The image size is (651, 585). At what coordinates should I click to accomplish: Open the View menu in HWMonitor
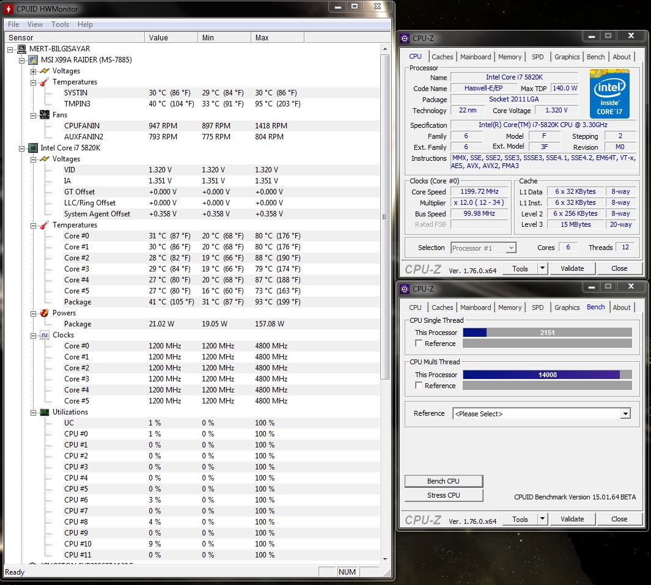35,24
